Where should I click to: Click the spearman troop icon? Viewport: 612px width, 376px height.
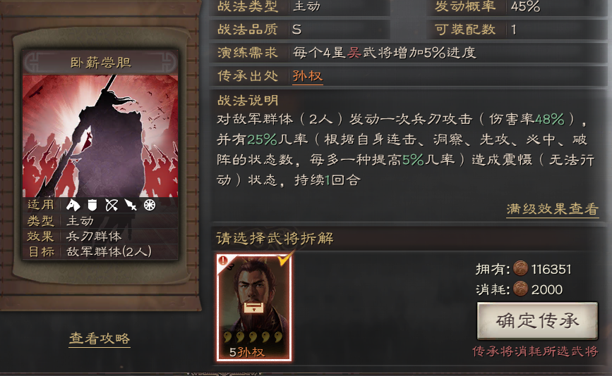(x=131, y=205)
